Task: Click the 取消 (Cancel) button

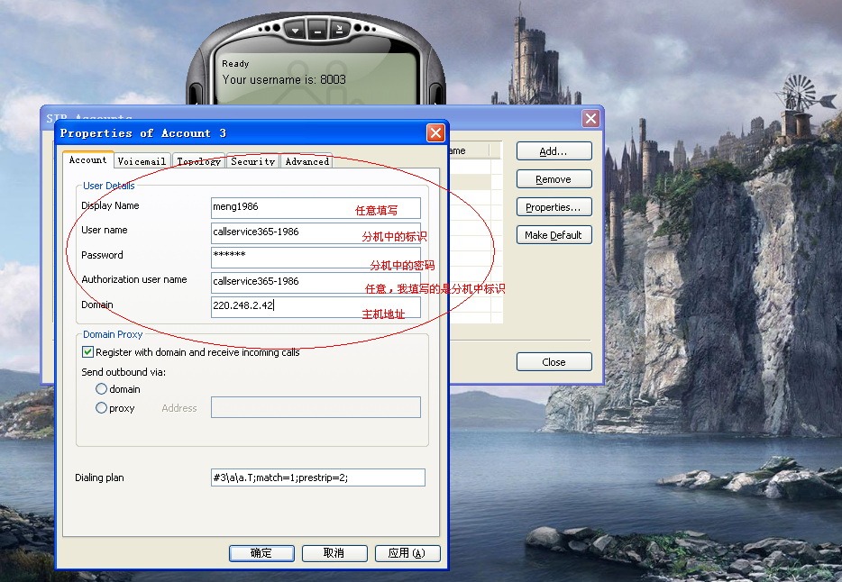Action: (x=334, y=553)
